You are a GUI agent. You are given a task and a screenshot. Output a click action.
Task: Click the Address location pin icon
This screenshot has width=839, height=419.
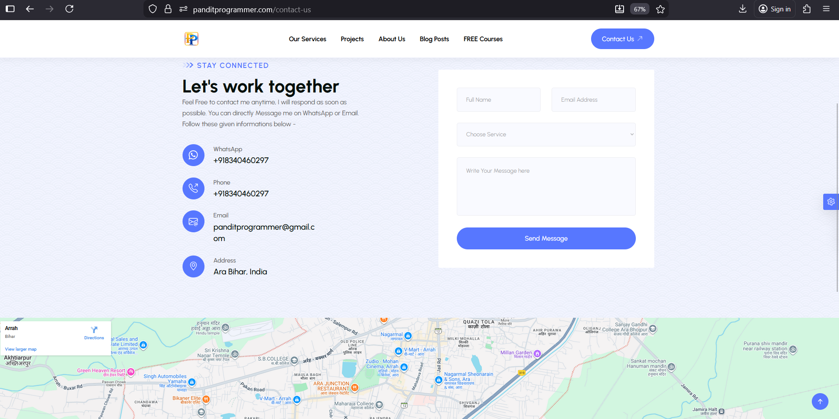(x=193, y=266)
